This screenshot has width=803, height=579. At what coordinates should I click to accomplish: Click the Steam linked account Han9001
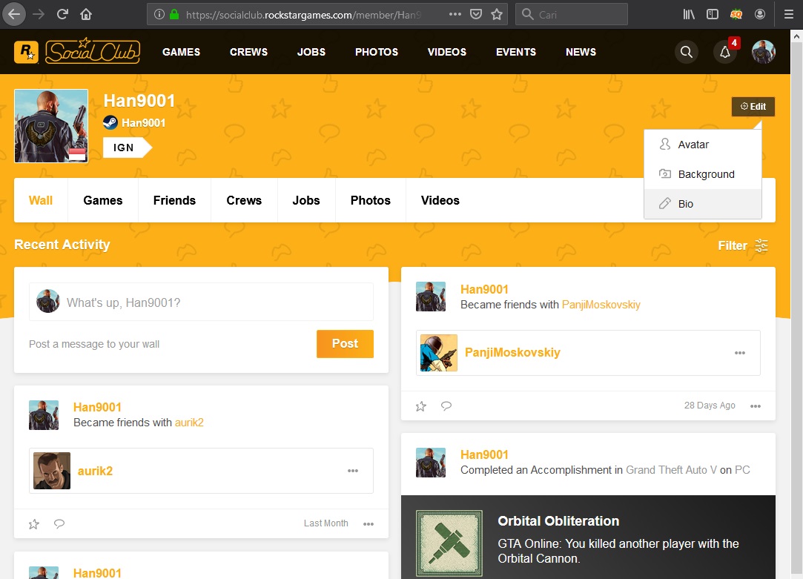pos(135,123)
